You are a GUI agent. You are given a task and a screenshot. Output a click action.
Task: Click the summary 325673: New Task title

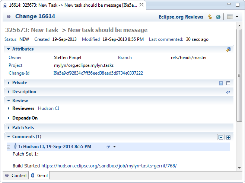76,30
